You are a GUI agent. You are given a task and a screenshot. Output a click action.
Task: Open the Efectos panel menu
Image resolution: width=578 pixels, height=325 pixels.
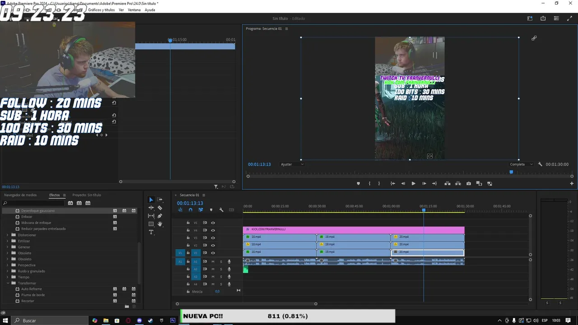(64, 195)
